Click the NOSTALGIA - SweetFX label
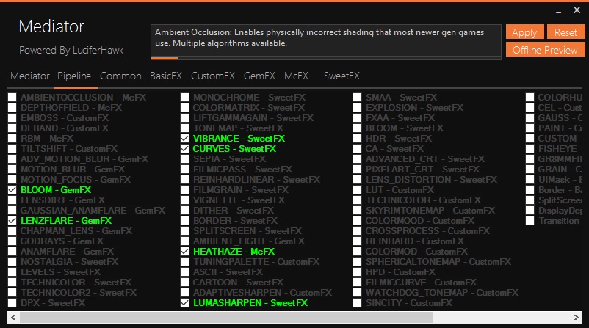The height and width of the screenshot is (328, 589). 69,261
